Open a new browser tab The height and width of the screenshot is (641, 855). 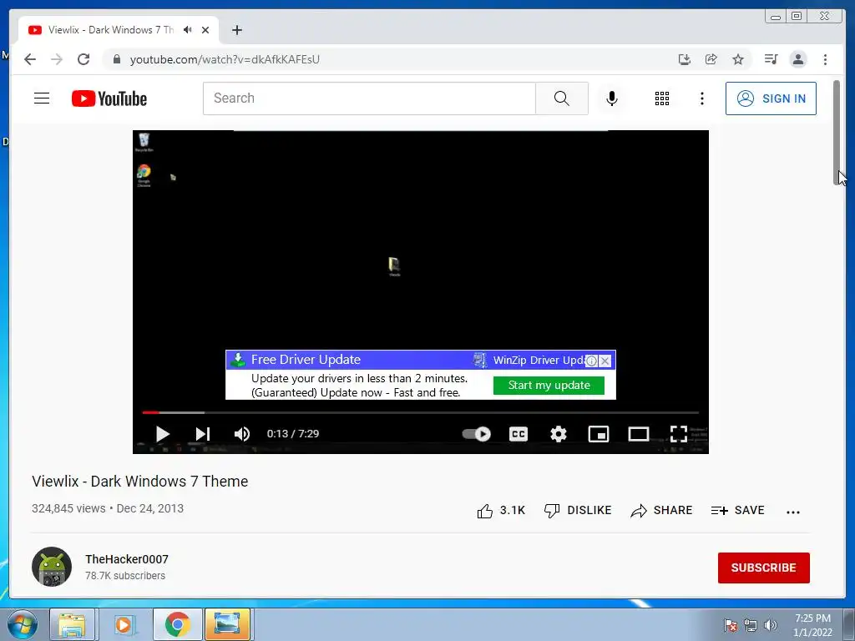tap(236, 30)
